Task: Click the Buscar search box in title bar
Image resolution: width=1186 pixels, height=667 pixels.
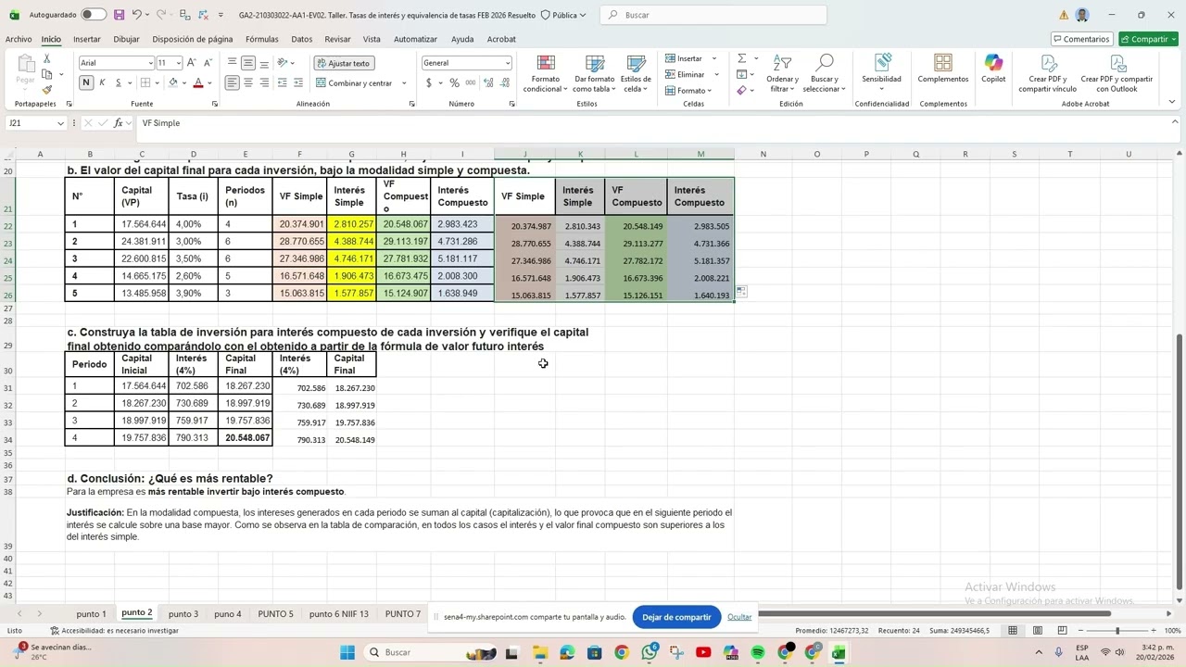Action: coord(713,15)
